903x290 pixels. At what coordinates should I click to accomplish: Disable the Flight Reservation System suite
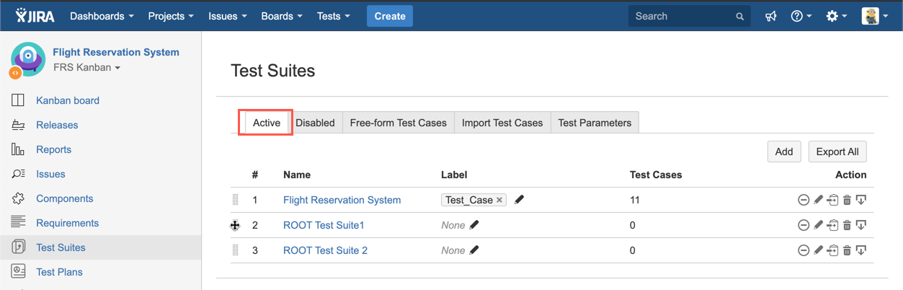(x=804, y=200)
